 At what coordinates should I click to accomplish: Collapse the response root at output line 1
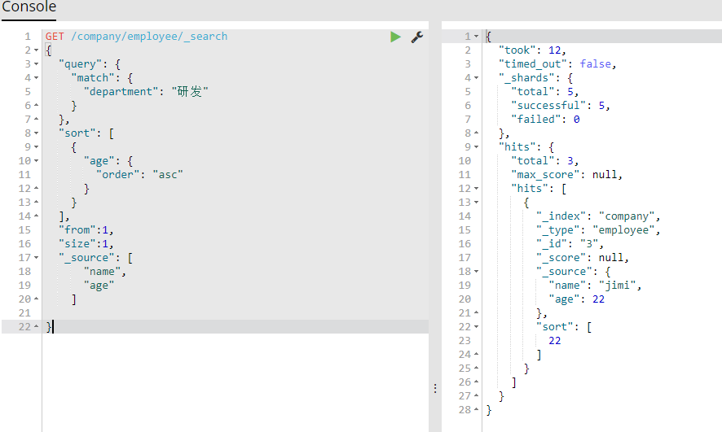point(476,37)
